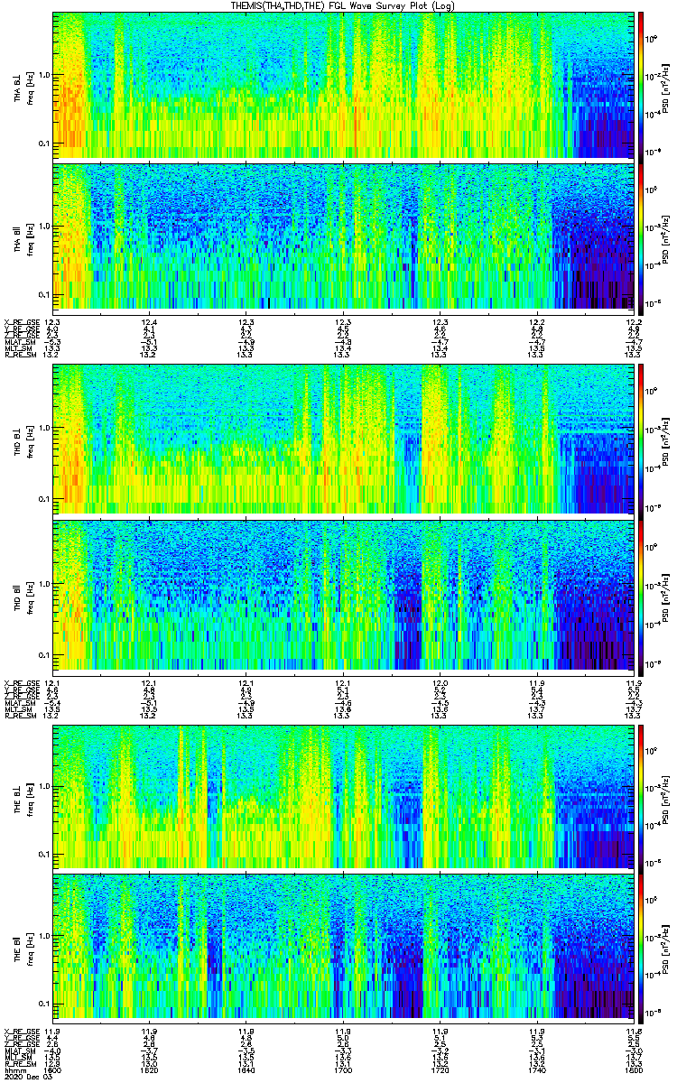Click the 1720 time tick label
The image size is (677, 1083).
click(x=440, y=1070)
